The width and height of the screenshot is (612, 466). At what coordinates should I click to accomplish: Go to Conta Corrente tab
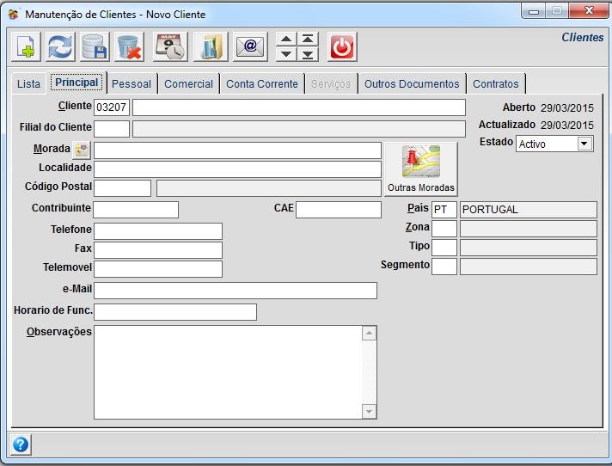click(262, 83)
